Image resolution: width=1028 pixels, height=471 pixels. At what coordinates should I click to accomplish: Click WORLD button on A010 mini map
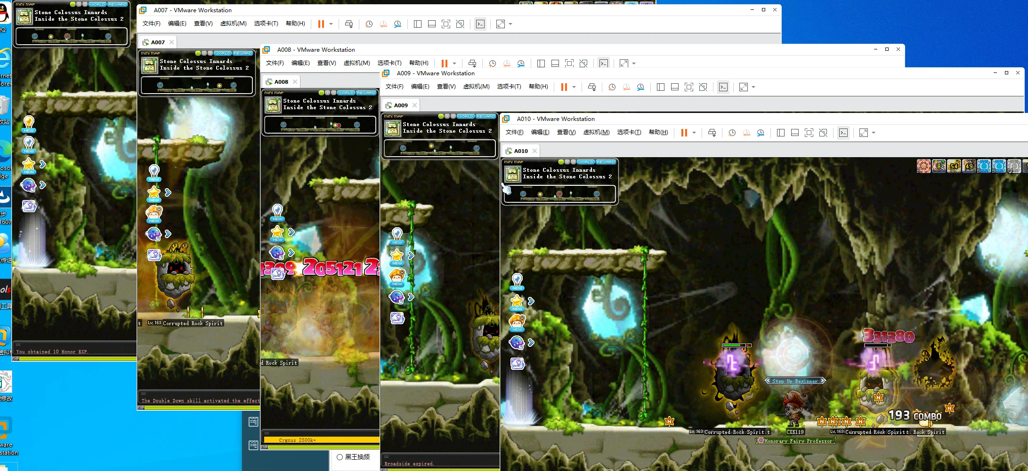(586, 162)
